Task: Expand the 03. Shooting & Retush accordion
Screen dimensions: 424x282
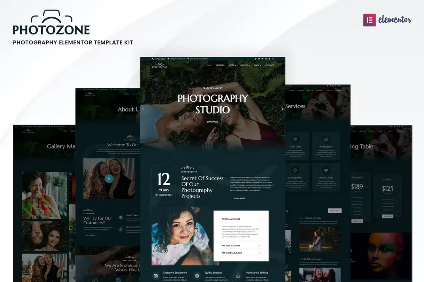Action: pyautogui.click(x=241, y=253)
